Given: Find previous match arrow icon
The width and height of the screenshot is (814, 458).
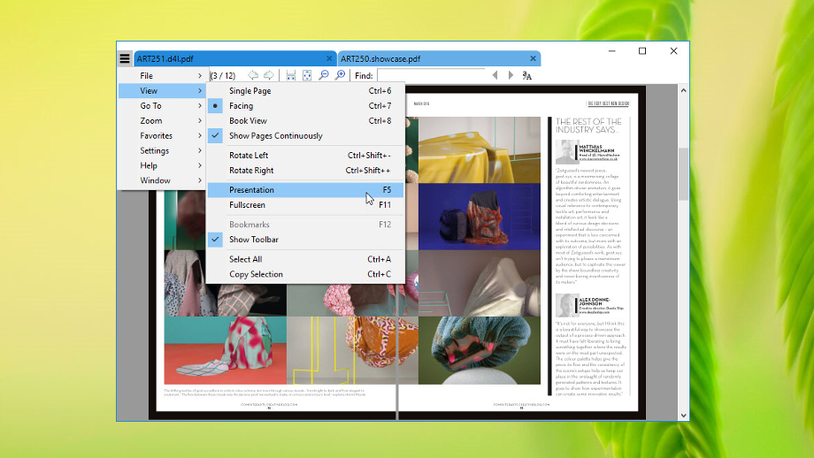Looking at the screenshot, I should pos(495,75).
